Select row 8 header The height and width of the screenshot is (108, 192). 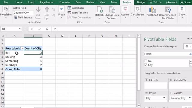[x=2, y=69]
